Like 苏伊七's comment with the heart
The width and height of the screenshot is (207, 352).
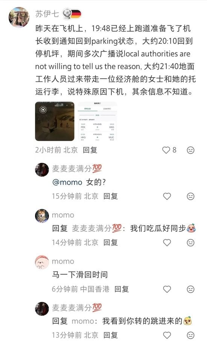click(x=166, y=150)
